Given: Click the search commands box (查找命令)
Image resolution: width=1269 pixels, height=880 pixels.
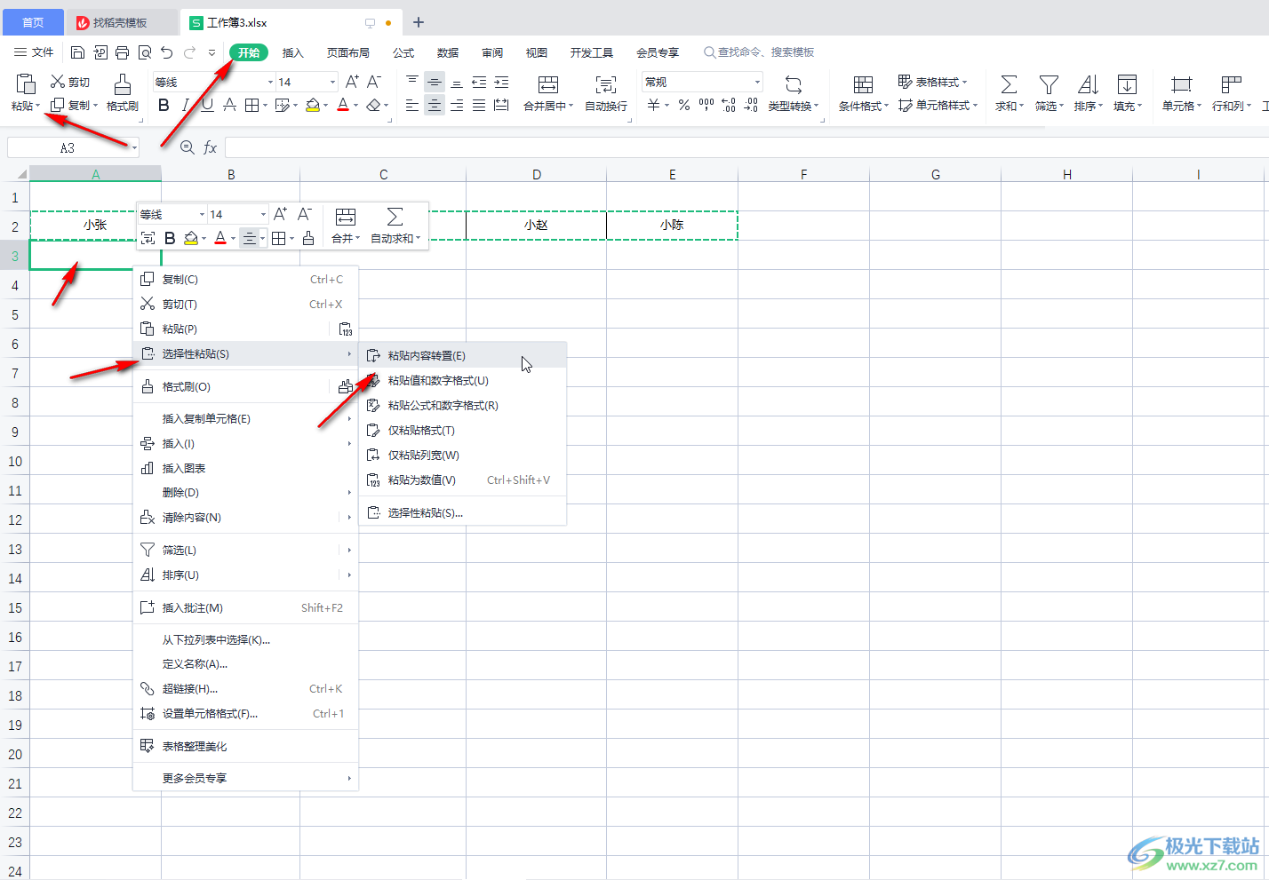Looking at the screenshot, I should point(759,52).
